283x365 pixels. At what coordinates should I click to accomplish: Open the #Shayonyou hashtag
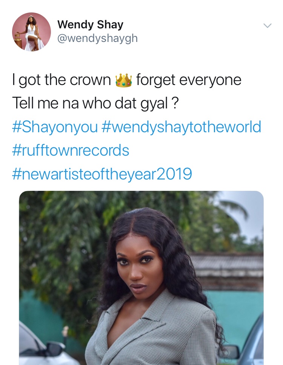click(55, 127)
